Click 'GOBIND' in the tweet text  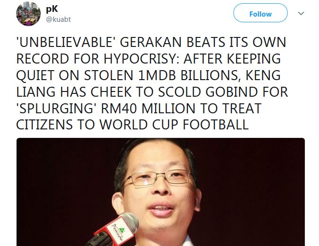tap(232, 91)
